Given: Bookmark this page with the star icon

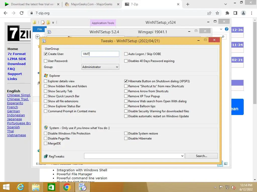Looking at the screenshot, I should coord(217,13).
